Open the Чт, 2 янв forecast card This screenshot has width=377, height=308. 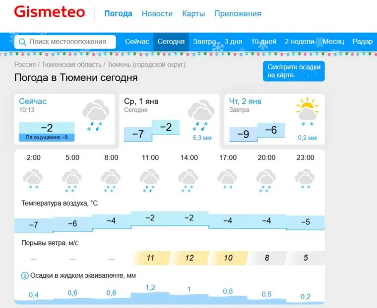point(274,119)
